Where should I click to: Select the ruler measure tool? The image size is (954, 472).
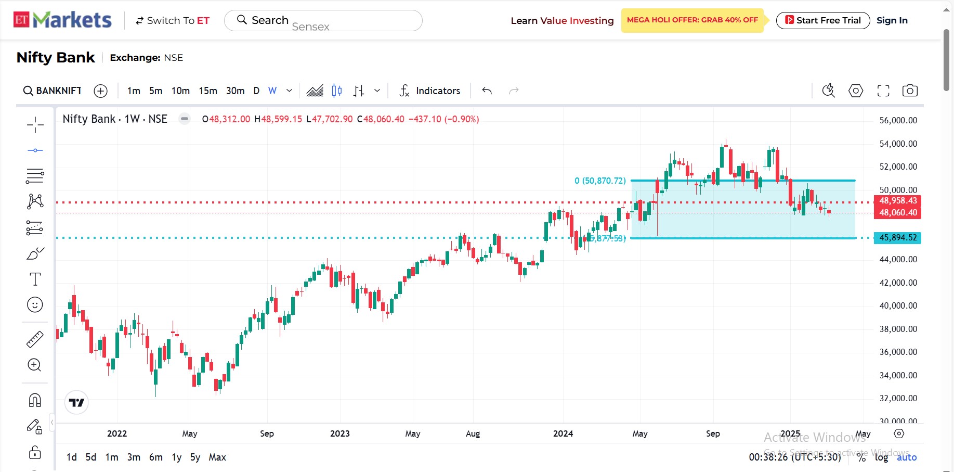click(35, 339)
